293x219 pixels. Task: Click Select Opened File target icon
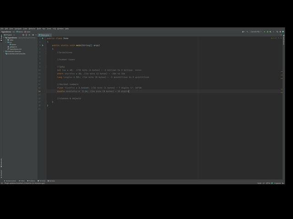coord(23,35)
